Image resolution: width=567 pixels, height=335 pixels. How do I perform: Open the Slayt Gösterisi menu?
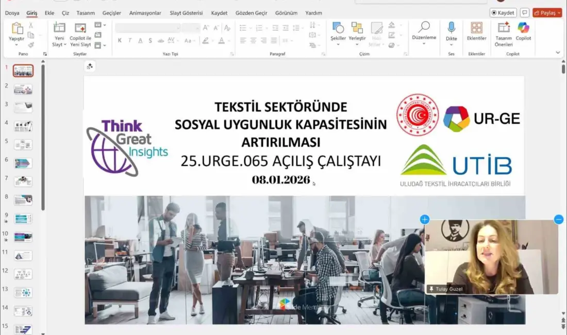tap(186, 13)
